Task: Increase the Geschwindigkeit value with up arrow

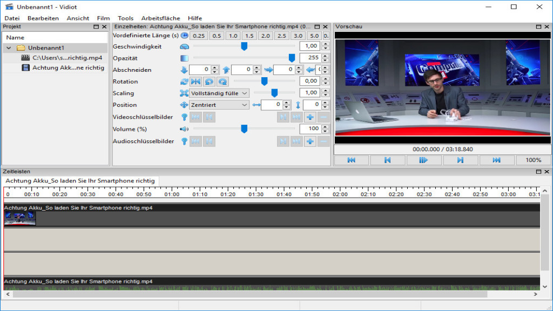Action: 325,44
